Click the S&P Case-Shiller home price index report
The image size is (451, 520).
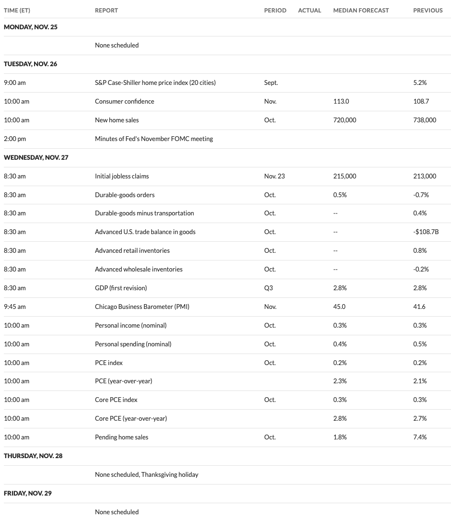[x=155, y=83]
